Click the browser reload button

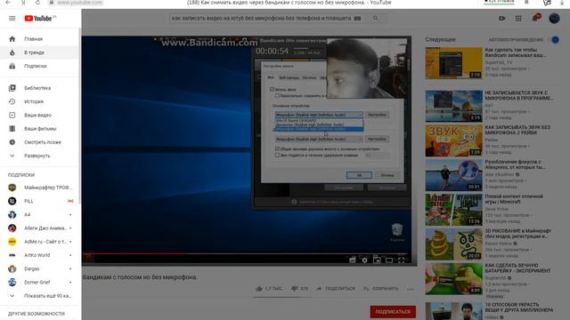37,2
